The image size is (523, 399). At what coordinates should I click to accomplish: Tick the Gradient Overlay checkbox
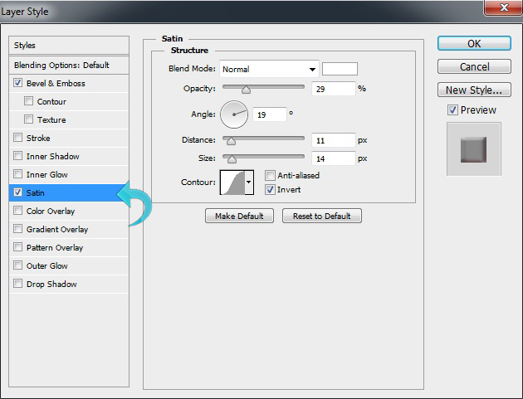[18, 229]
